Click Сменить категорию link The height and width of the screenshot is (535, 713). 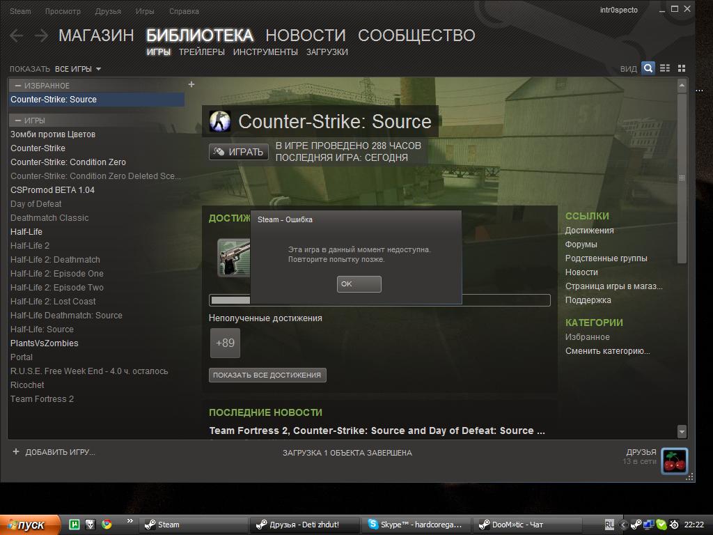[607, 351]
